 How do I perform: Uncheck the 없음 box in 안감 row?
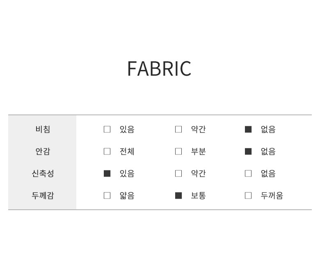248,151
